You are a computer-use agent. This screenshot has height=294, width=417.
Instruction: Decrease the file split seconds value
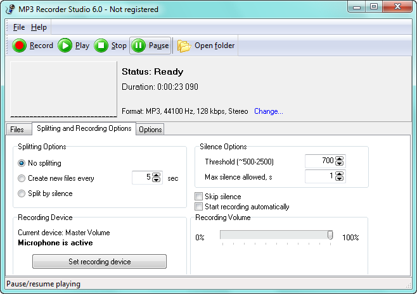(x=157, y=180)
